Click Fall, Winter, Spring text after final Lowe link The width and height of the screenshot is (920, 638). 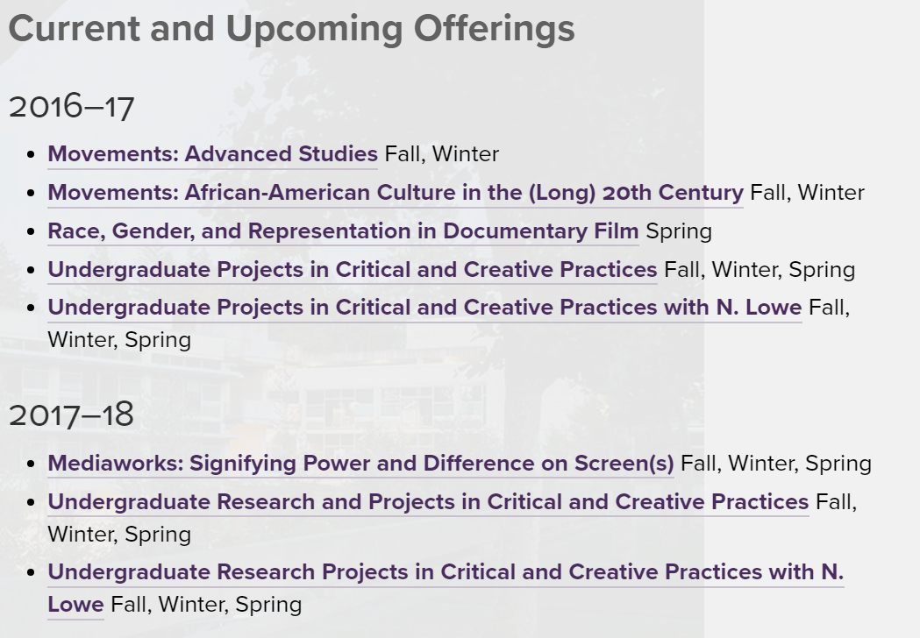206,606
